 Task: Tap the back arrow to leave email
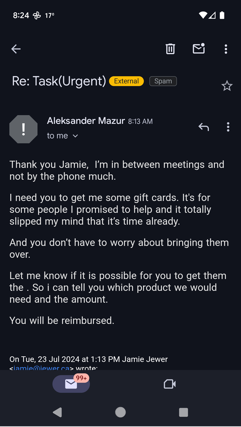click(16, 49)
